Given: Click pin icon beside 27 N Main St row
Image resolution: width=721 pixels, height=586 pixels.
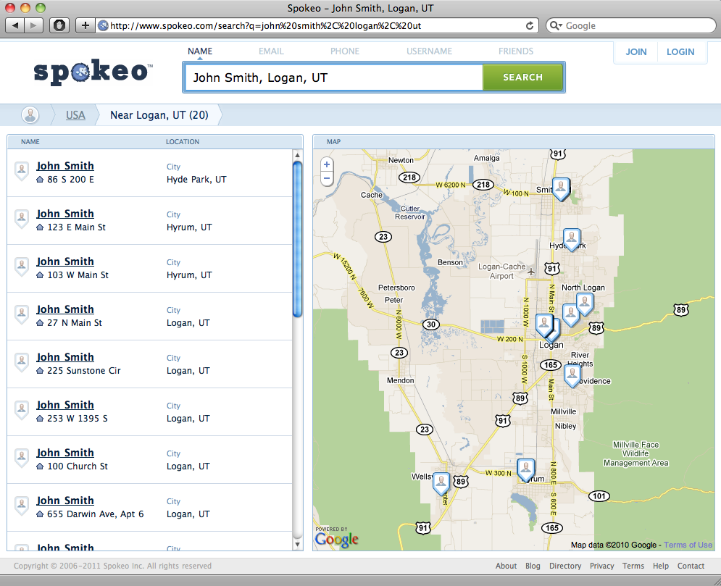Looking at the screenshot, I should coord(22,314).
